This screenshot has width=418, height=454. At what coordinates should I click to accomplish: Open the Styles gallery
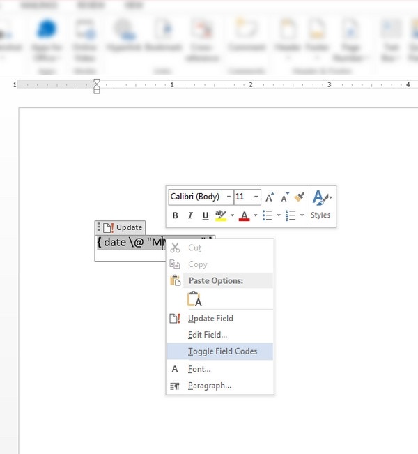pyautogui.click(x=320, y=205)
